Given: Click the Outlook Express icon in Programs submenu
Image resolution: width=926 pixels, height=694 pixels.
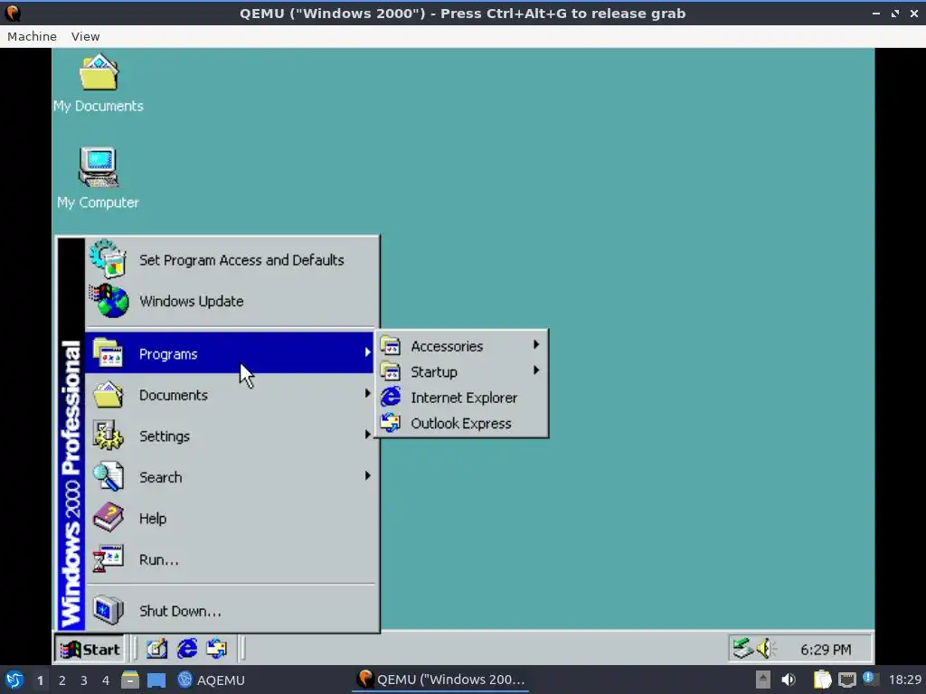Looking at the screenshot, I should pos(391,423).
